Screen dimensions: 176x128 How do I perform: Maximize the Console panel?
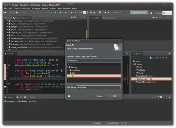coord(169,97)
